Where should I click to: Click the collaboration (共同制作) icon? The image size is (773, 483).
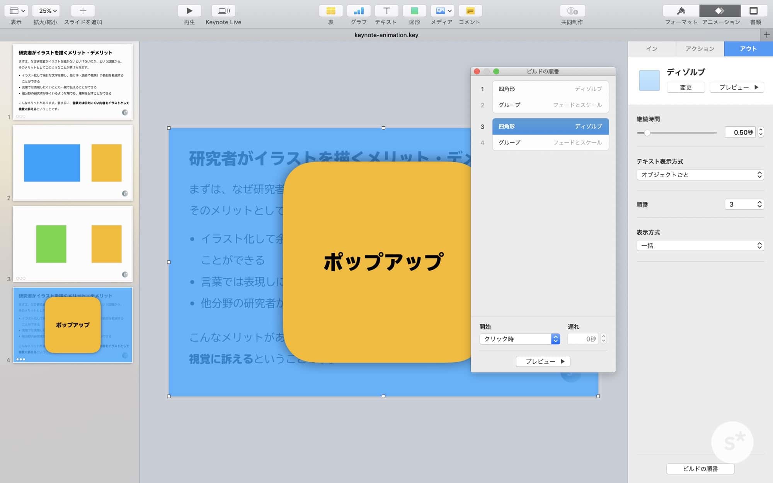(572, 11)
